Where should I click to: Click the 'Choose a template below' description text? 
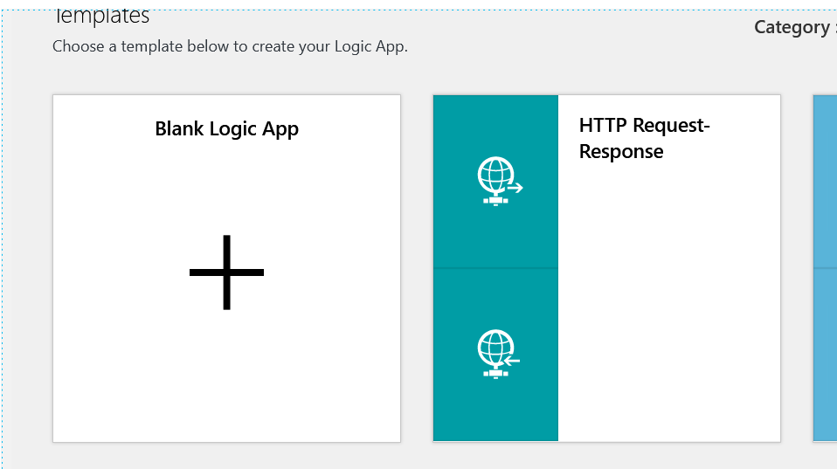point(230,46)
